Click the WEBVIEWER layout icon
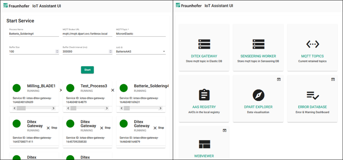343x160 pixels. (204, 144)
